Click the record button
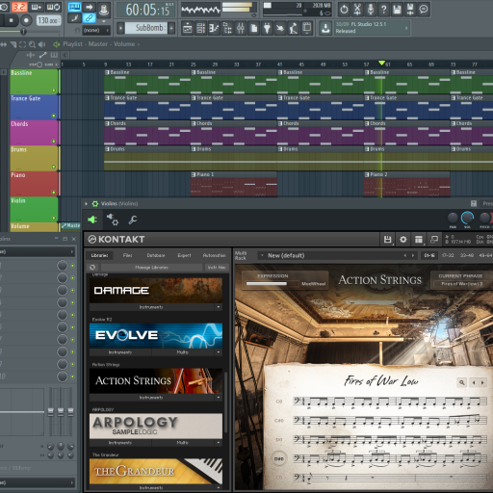The width and height of the screenshot is (493, 493). pyautogui.click(x=26, y=20)
